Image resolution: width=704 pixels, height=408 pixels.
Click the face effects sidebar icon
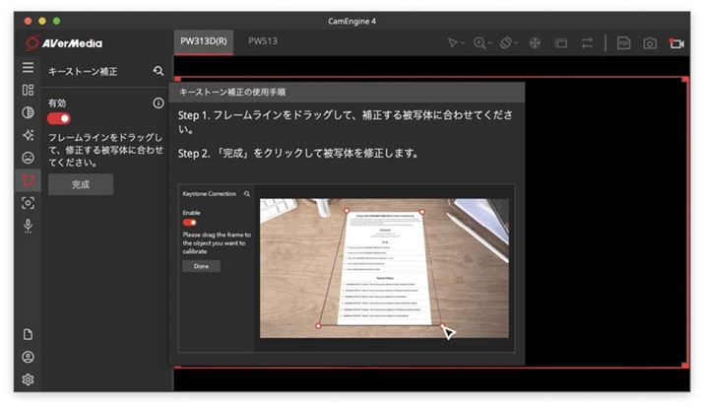click(28, 158)
